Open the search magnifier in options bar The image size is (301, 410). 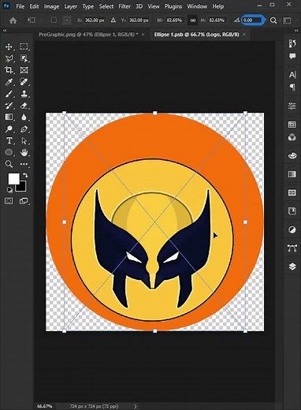coord(273,20)
